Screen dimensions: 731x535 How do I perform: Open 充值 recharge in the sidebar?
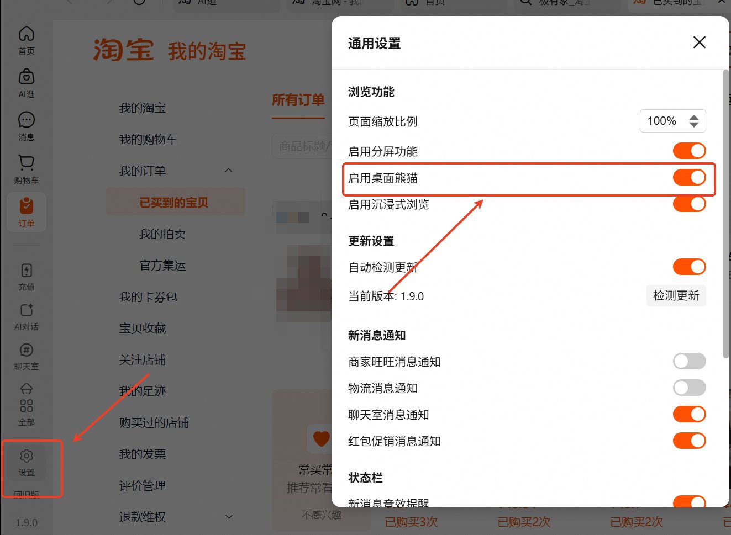27,277
